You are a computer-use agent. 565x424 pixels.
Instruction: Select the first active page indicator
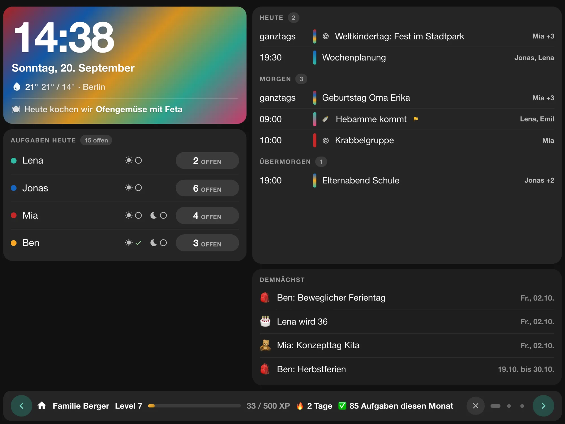click(495, 406)
